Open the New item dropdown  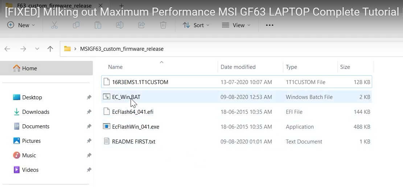(x=21, y=25)
